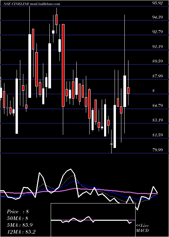Click the last red candle on the chart
Viewport: 169px width, 237px height.
(128, 90)
